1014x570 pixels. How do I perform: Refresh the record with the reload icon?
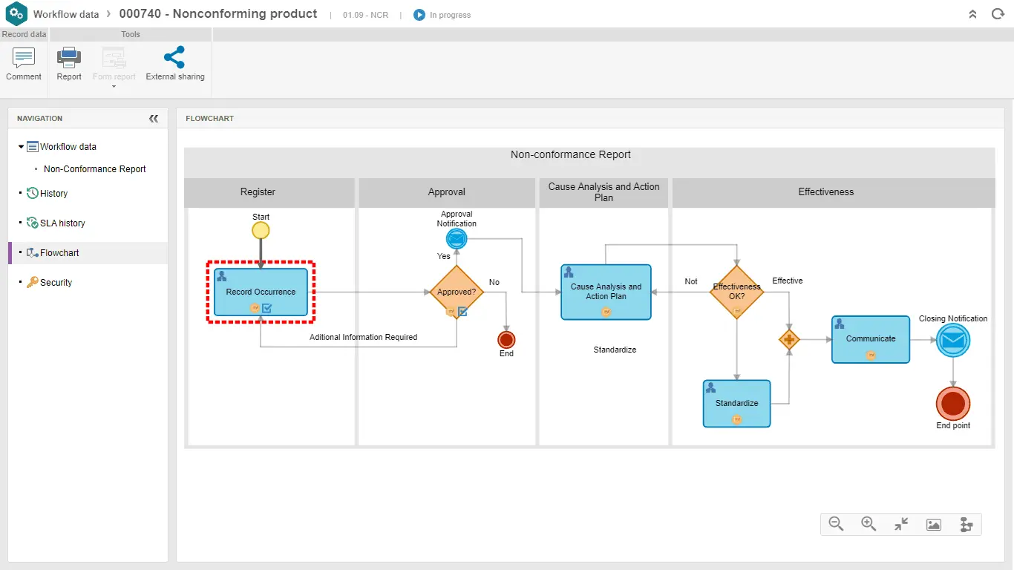(998, 14)
